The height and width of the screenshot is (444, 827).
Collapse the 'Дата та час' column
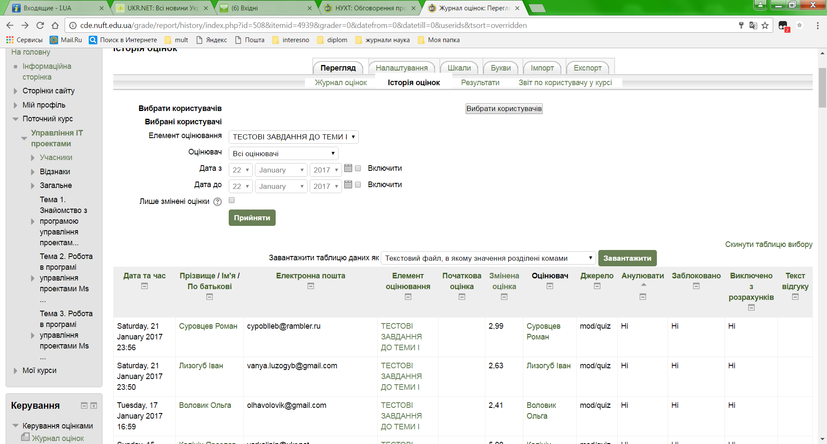(x=145, y=286)
